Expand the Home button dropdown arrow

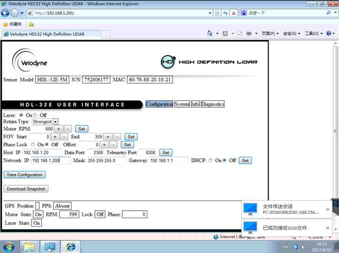217,34
